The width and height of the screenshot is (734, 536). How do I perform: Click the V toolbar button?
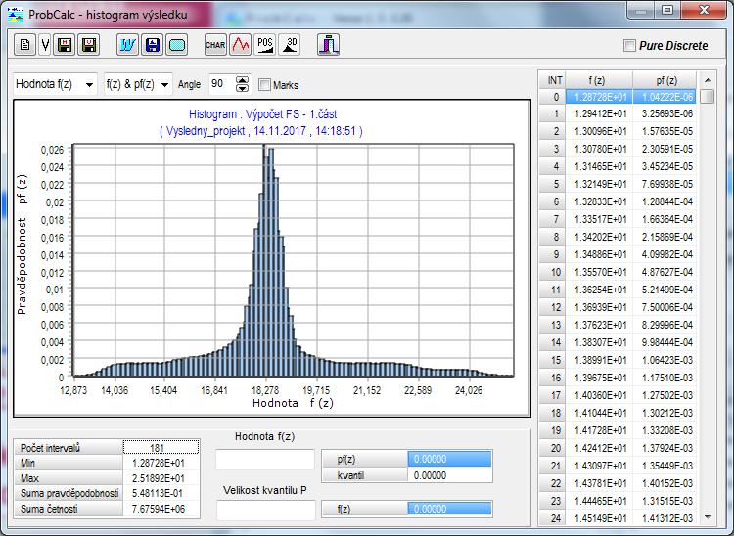click(x=45, y=45)
